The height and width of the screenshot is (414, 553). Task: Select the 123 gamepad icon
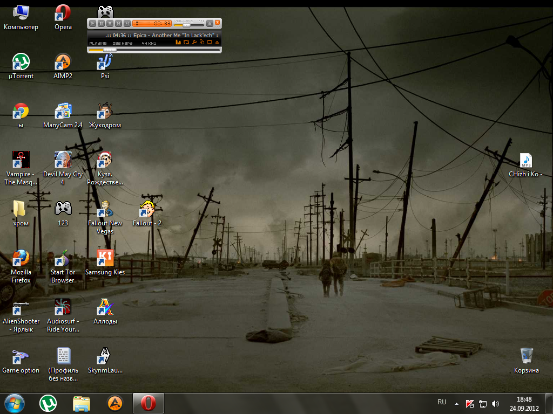(x=63, y=213)
